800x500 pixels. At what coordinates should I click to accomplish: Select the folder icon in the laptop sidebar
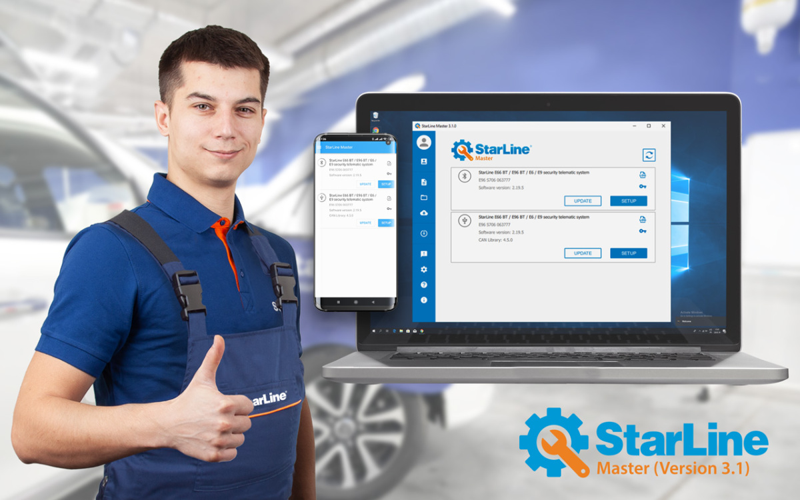(x=424, y=197)
